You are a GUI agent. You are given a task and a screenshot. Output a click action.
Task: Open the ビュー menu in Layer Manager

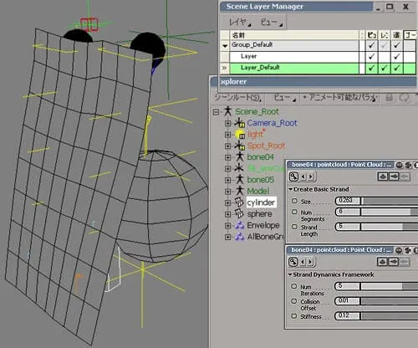(271, 22)
